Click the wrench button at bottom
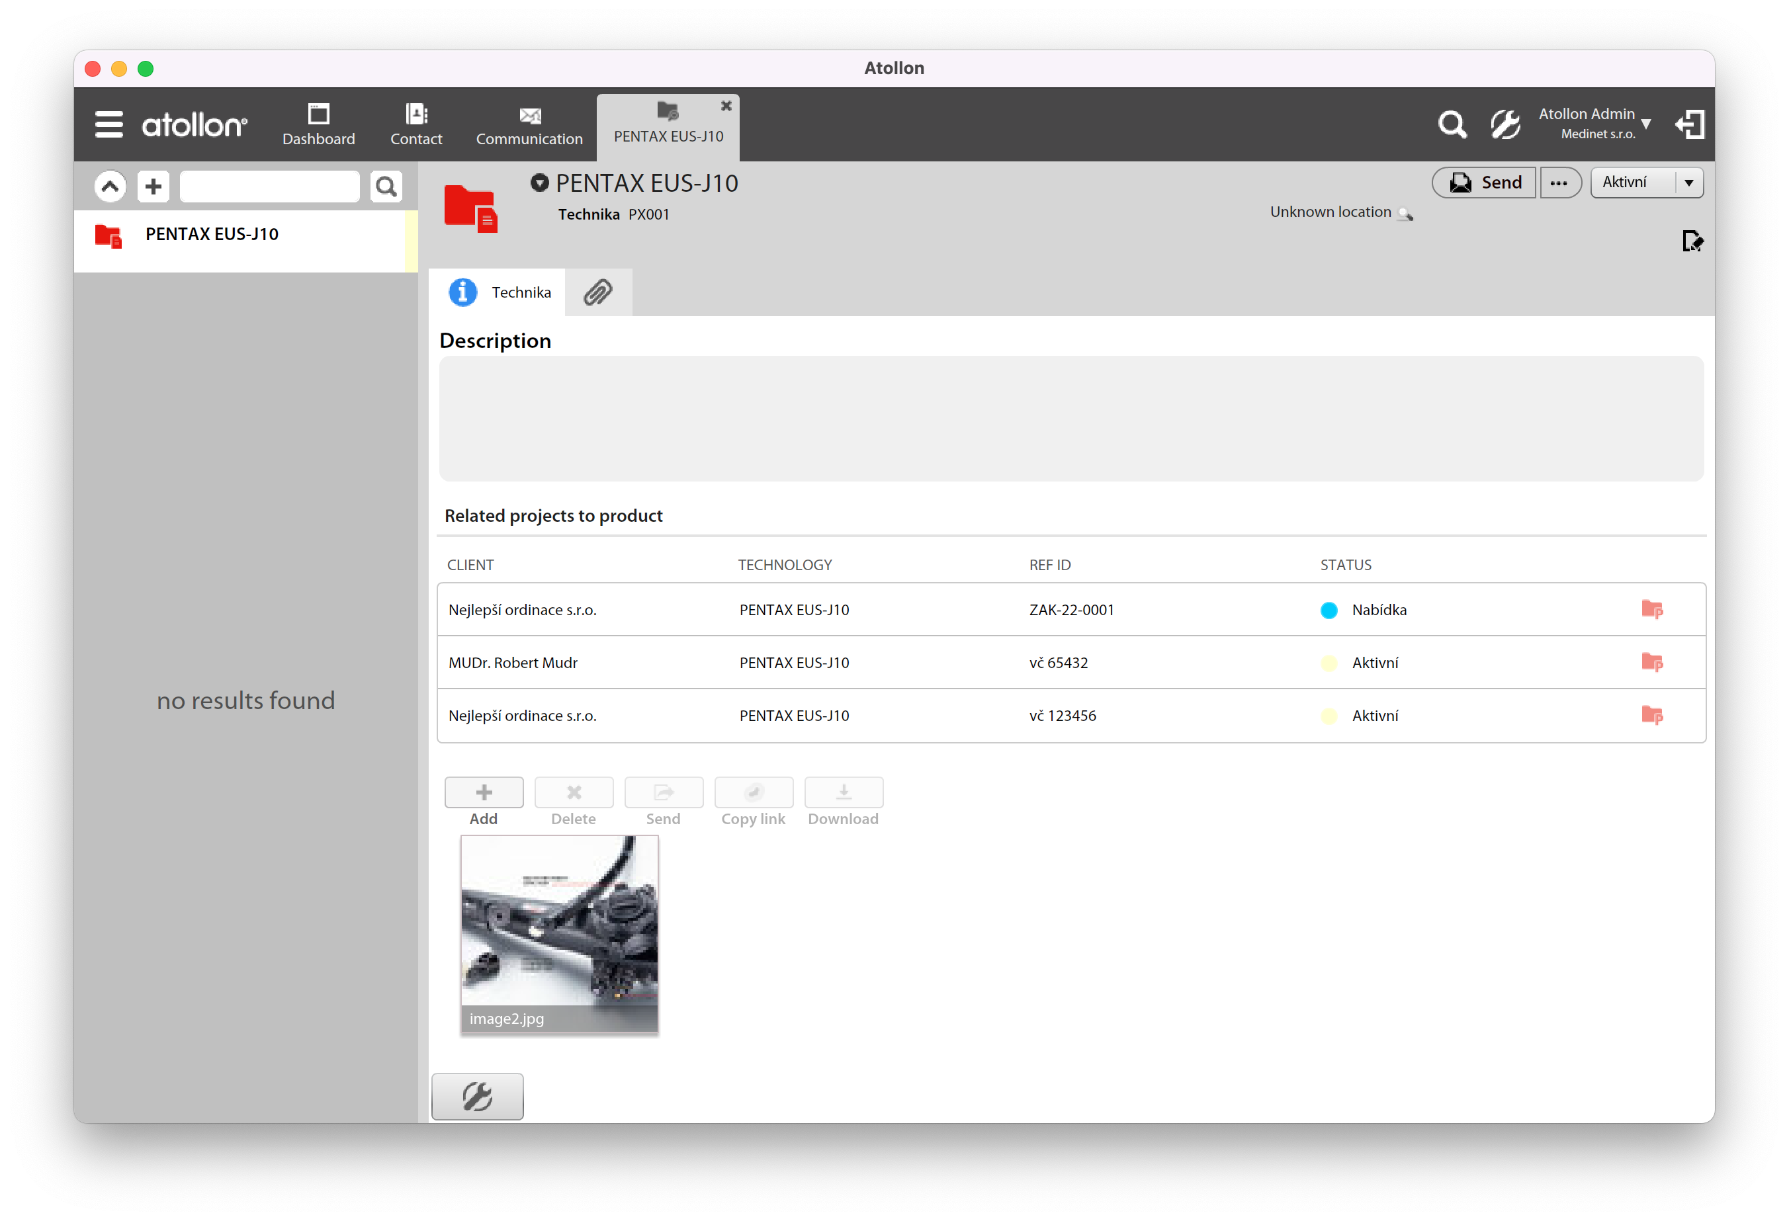This screenshot has height=1221, width=1789. pos(477,1097)
